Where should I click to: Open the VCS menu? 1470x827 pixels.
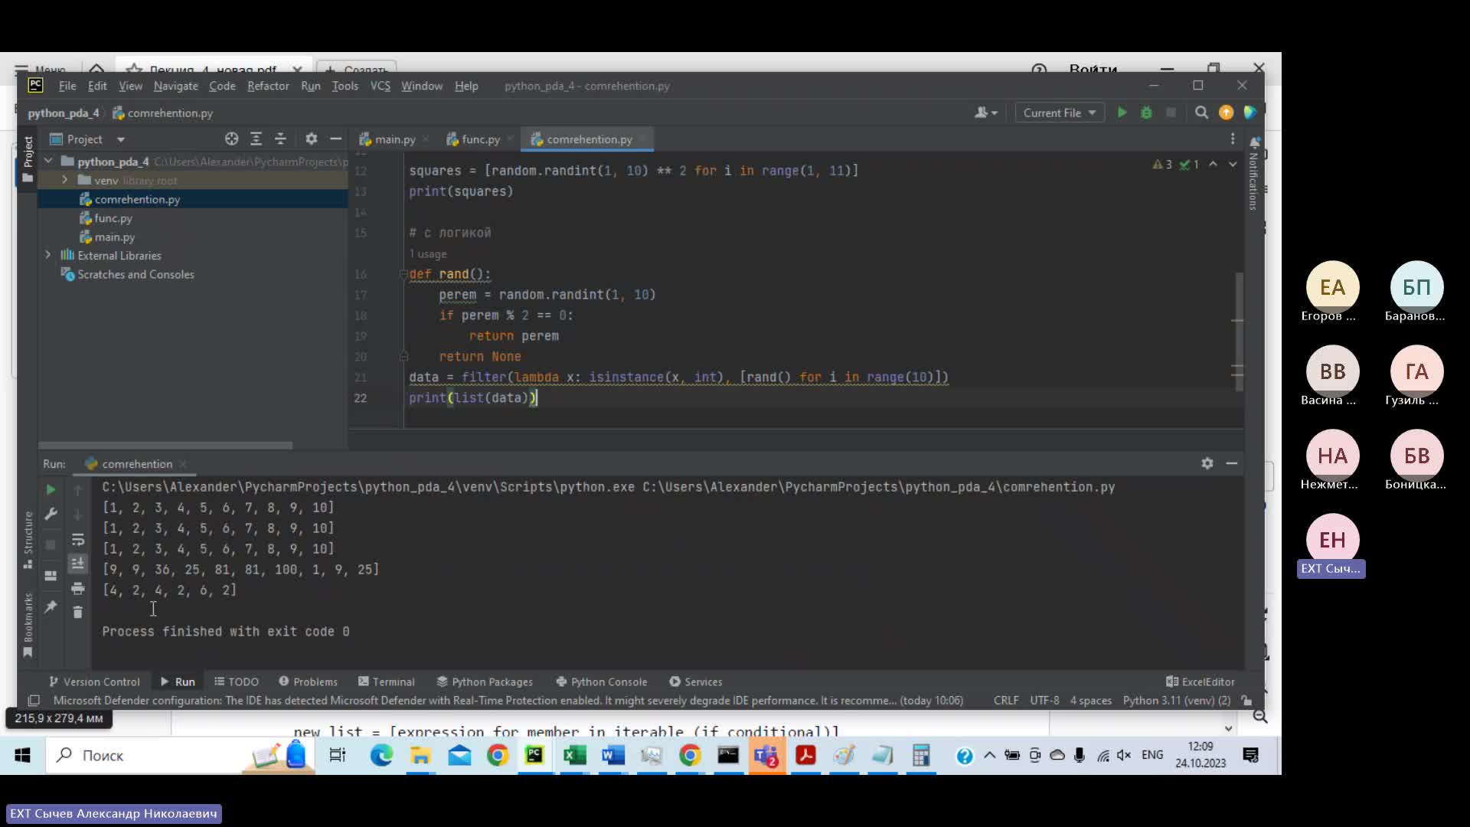381,86
